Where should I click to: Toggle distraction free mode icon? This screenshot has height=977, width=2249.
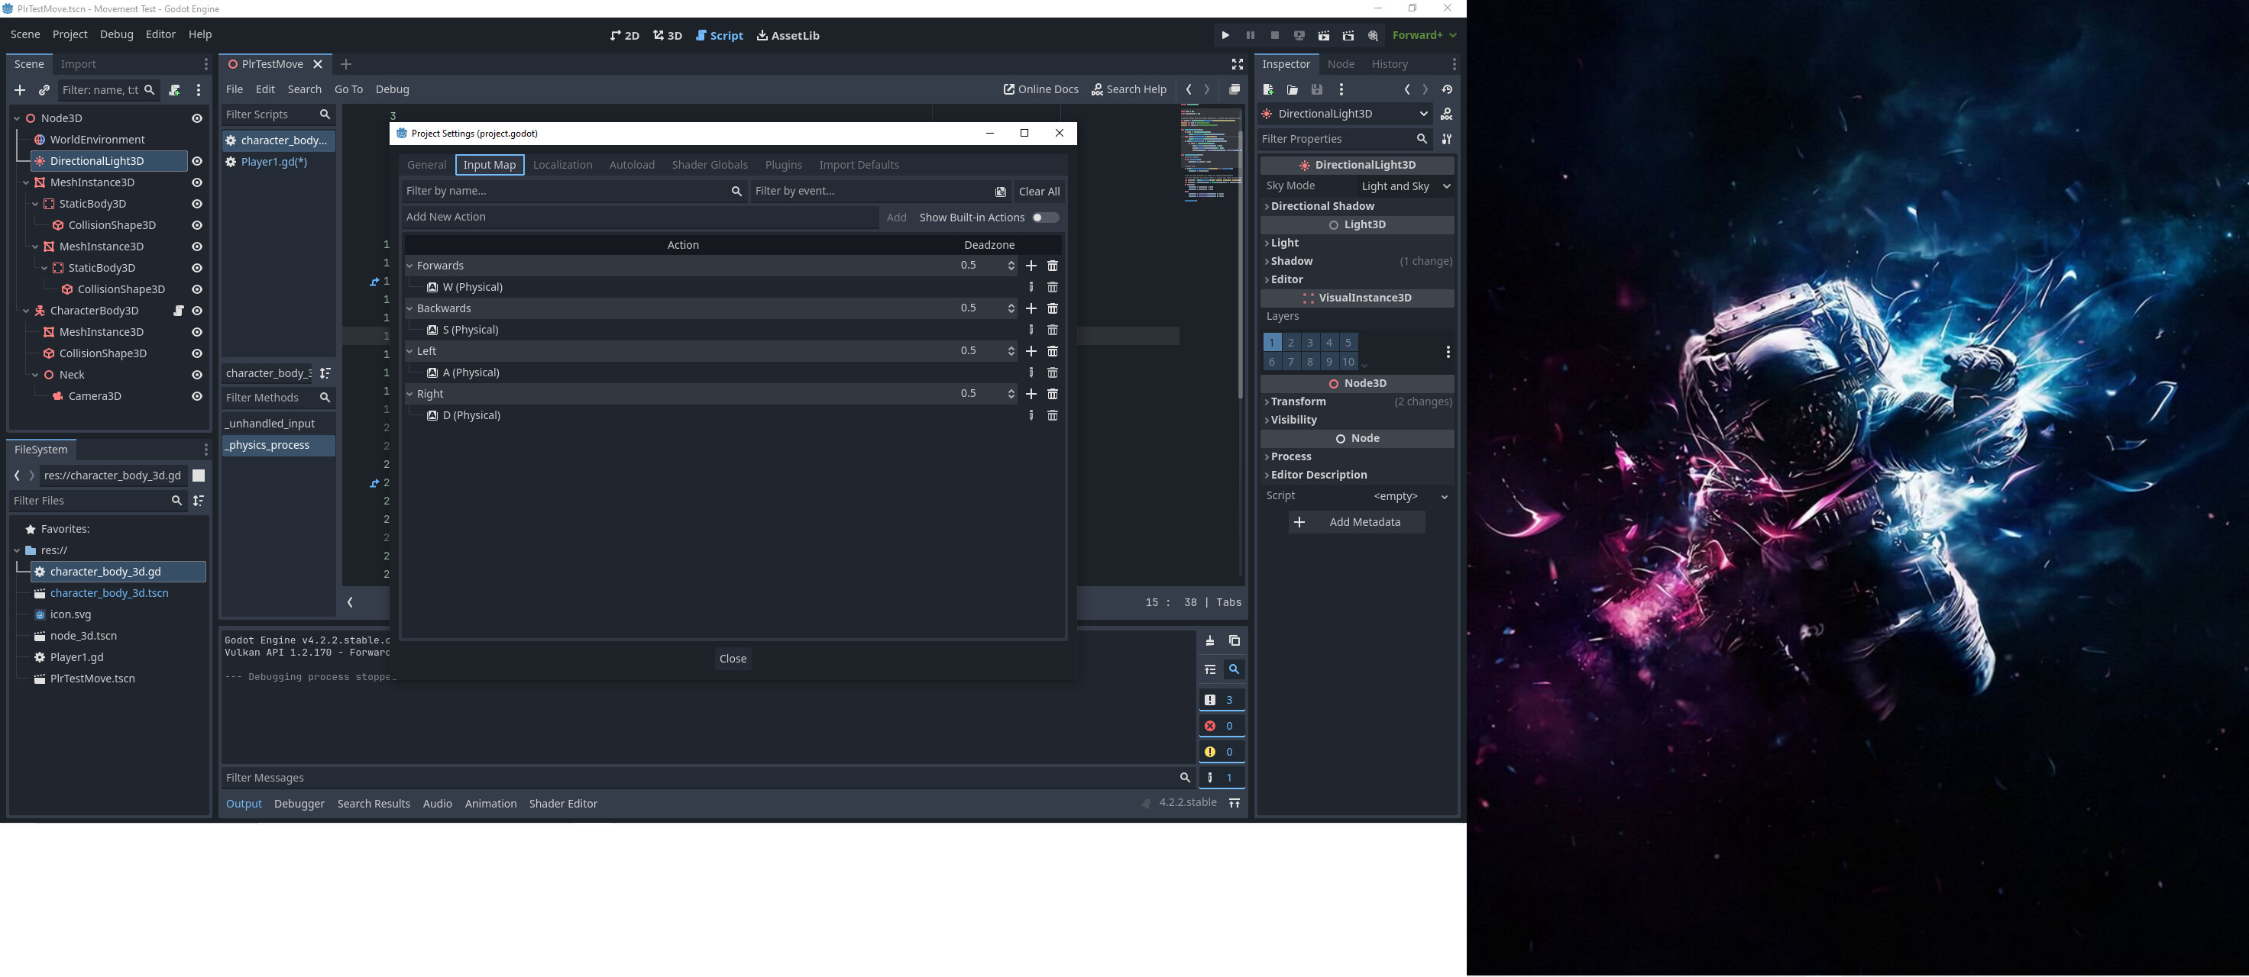pos(1237,65)
